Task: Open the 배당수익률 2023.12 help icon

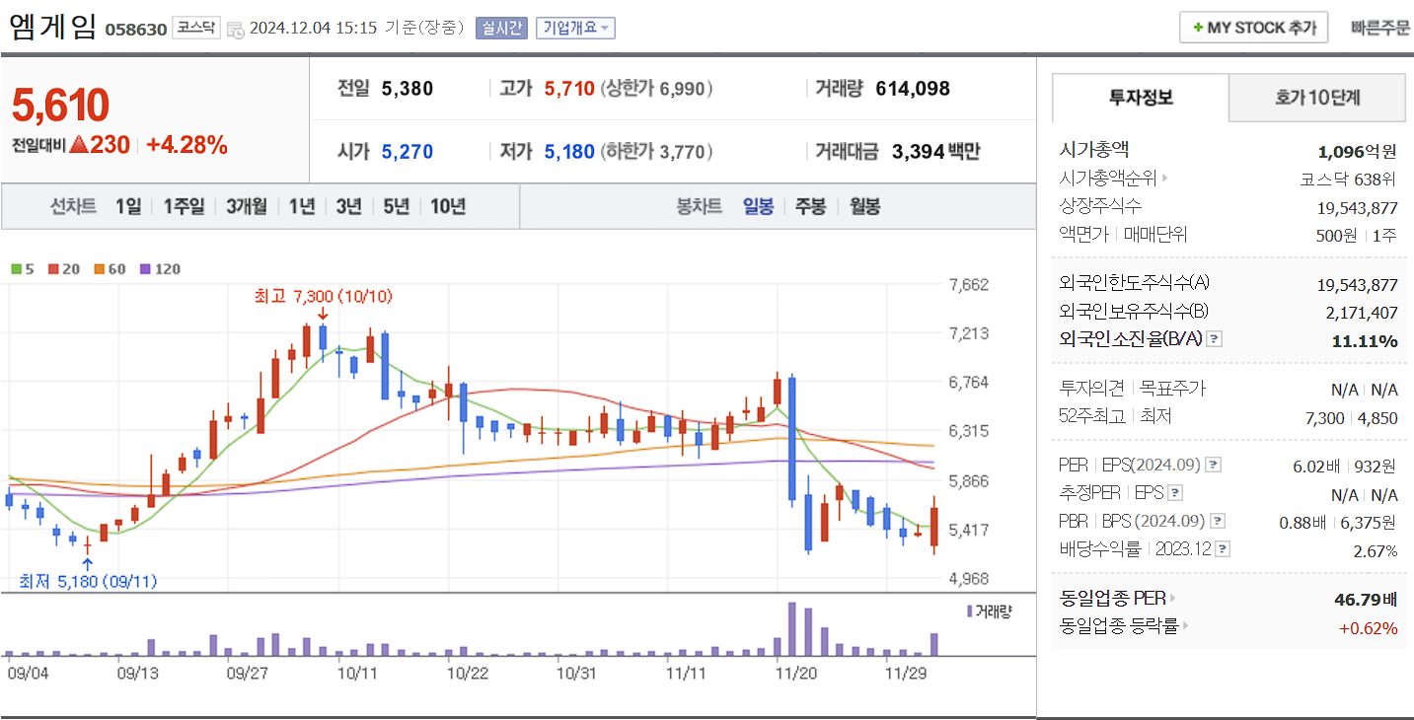Action: click(1223, 548)
